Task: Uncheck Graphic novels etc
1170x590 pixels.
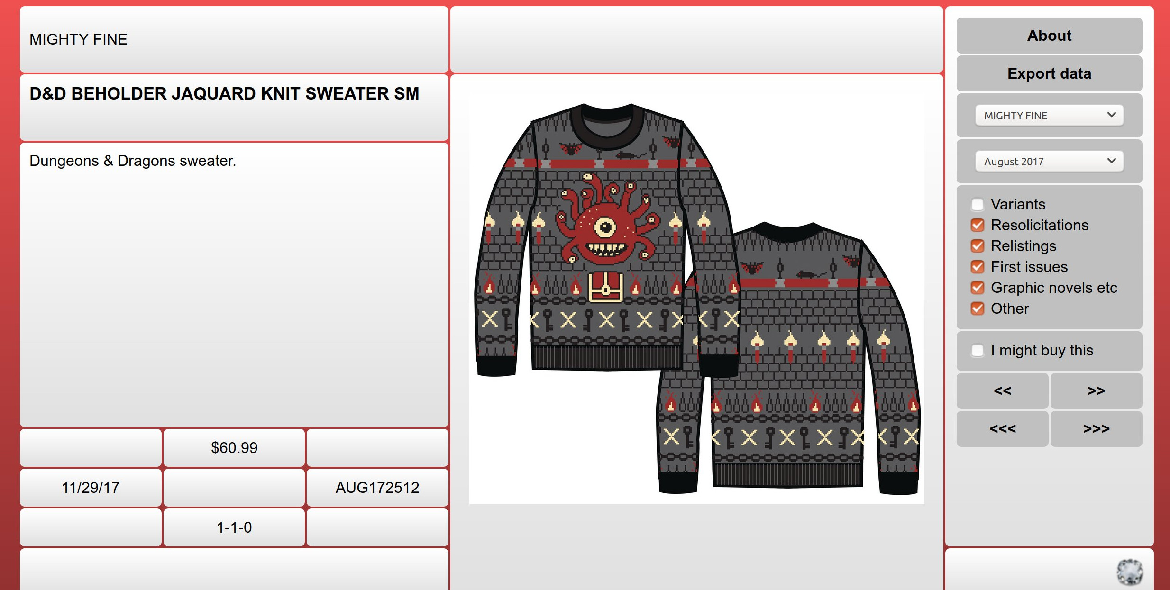Action: (978, 288)
